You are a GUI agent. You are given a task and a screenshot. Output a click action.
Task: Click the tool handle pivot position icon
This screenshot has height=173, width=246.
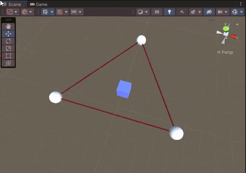10,12
